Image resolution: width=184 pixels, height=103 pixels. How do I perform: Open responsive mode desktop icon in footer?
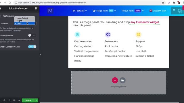14,100
